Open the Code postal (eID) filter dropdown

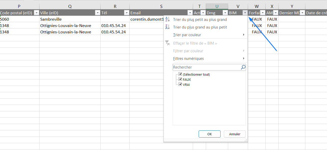pos(36,13)
